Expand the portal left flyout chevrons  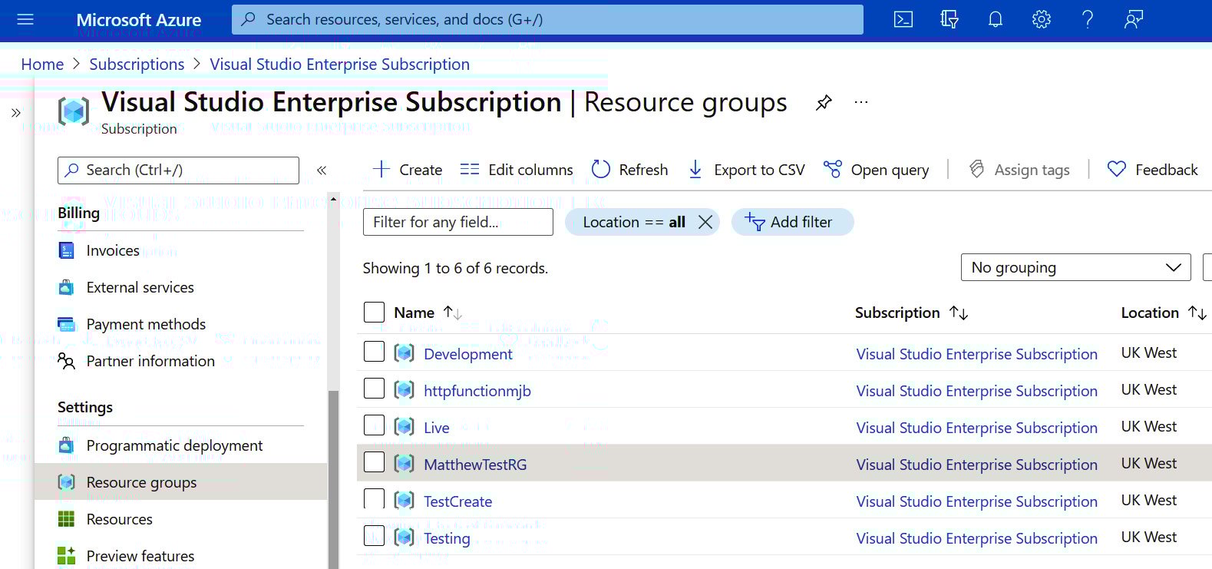[16, 113]
